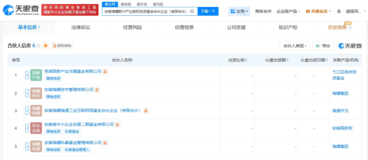
Task: Click into the company search input field
Action: (146, 11)
